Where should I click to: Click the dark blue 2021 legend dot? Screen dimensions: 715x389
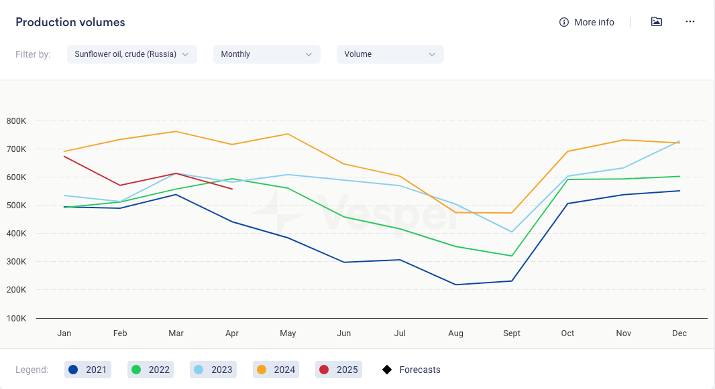coord(74,370)
